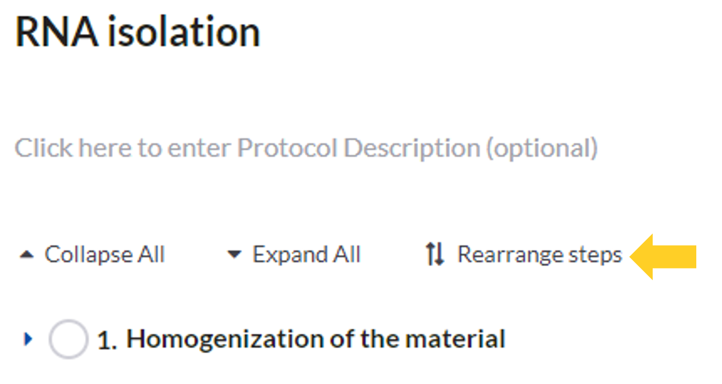Click the word "steps" in Rearrange steps
This screenshot has height=384, width=722.
tap(595, 255)
